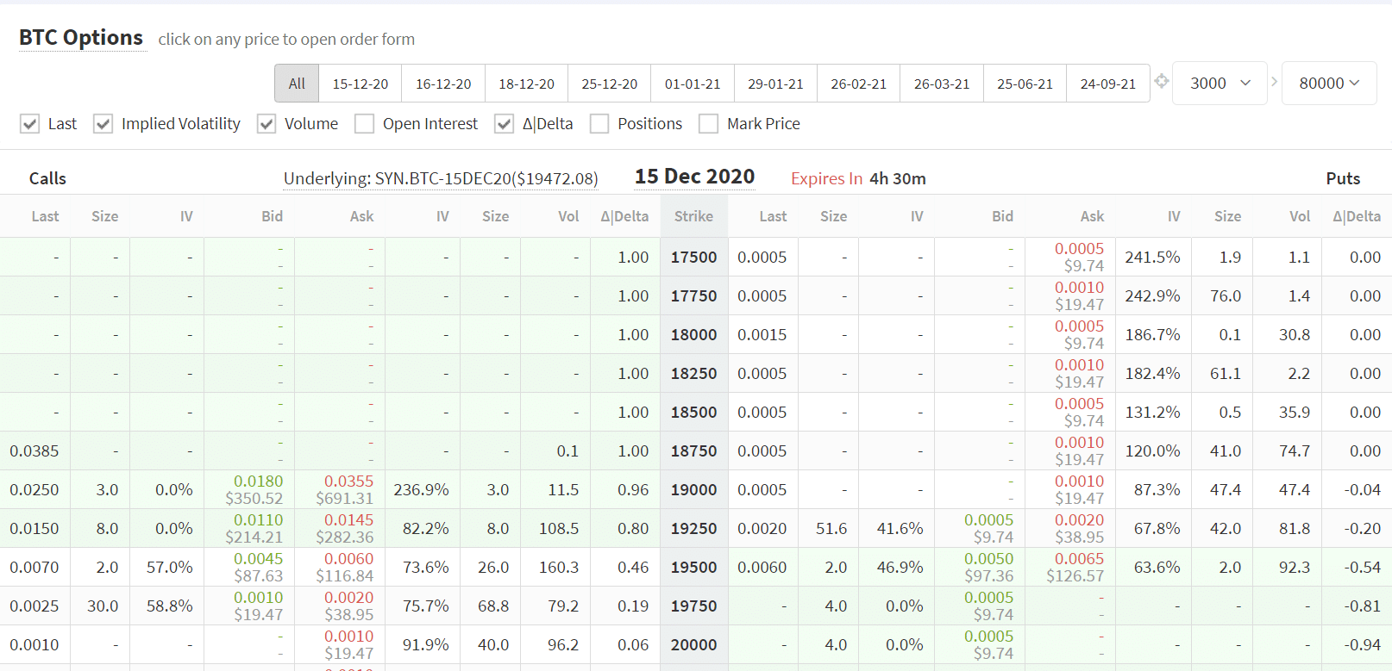Select the 24-09-21 expiry tab
This screenshot has height=671, width=1392.
1107,84
